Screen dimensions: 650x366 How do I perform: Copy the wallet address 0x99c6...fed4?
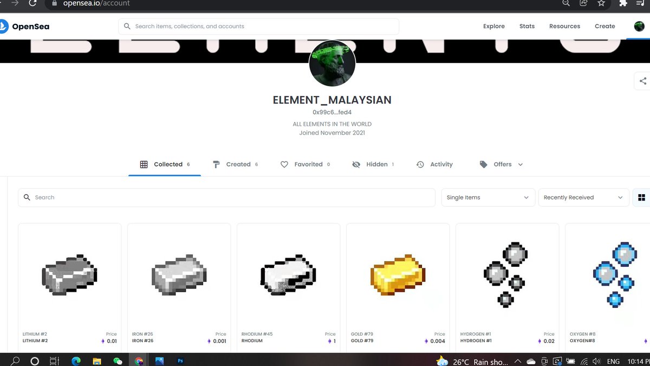point(332,112)
